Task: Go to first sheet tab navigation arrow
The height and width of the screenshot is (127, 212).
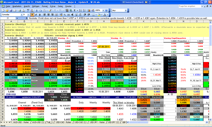Action: click(x=1, y=122)
